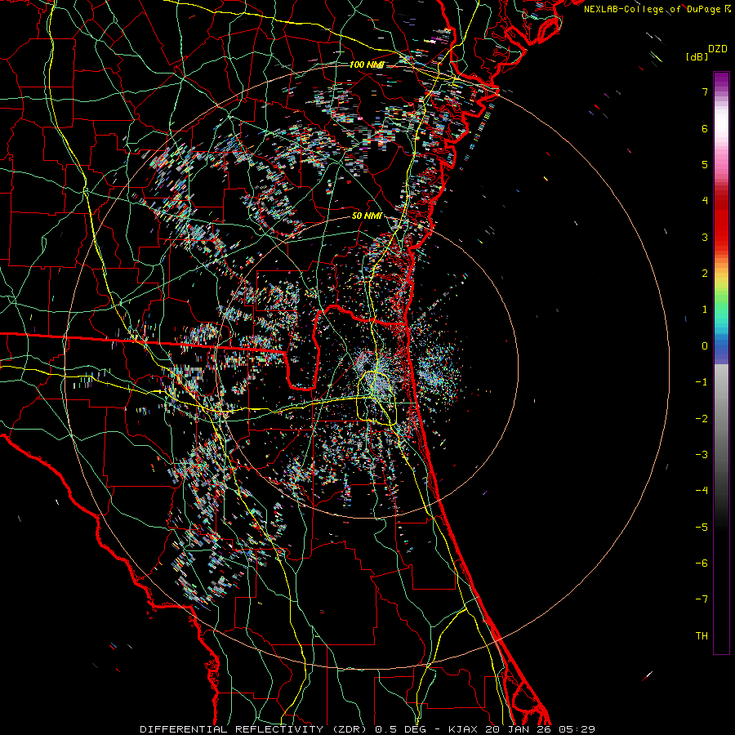Select the 100 NMI range ring label
Image resolution: width=735 pixels, height=735 pixels.
tap(367, 65)
